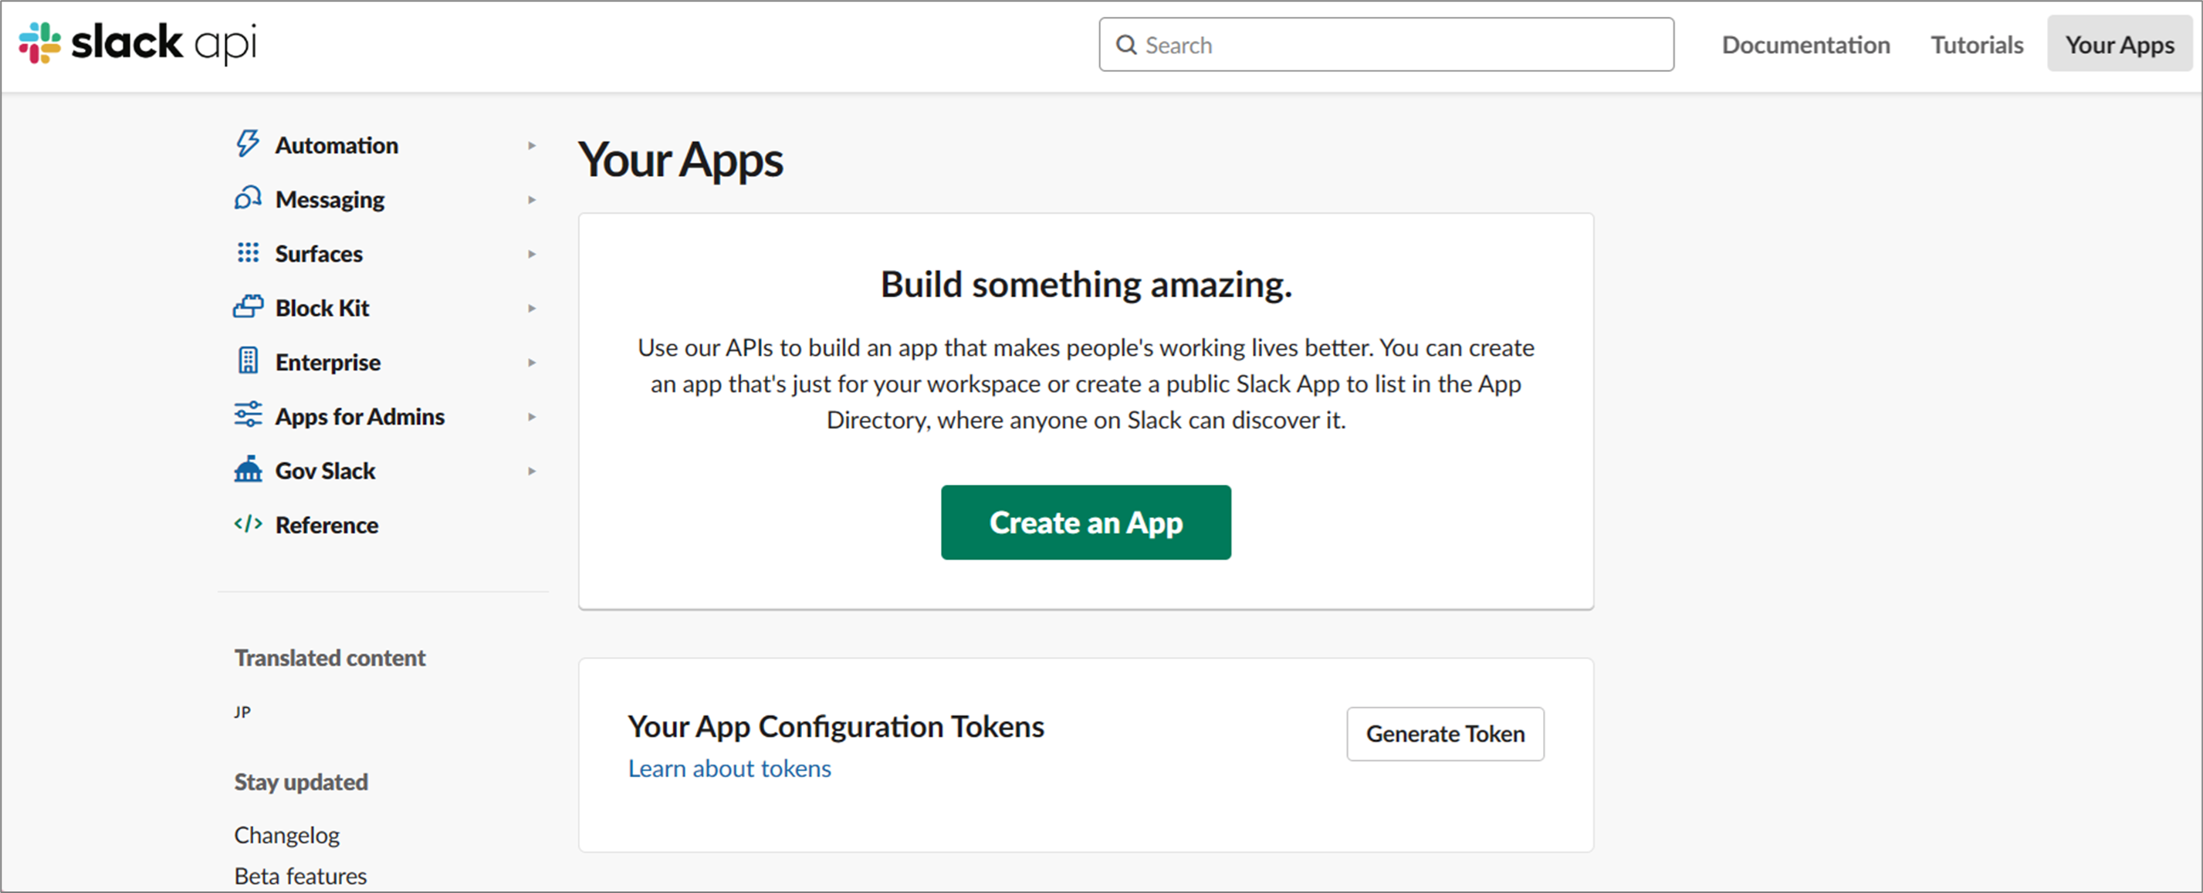2203x893 pixels.
Task: Open Messaging in the sidebar
Action: click(330, 199)
